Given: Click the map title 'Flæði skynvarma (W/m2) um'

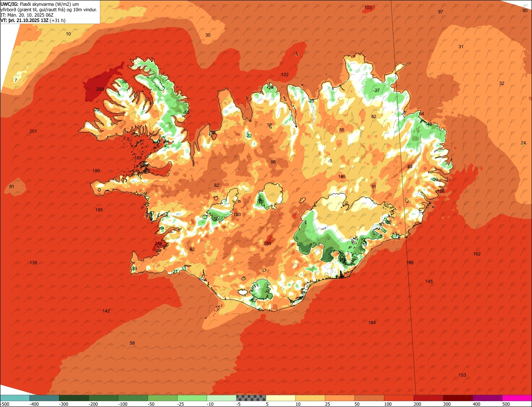Looking at the screenshot, I should tap(49, 4).
